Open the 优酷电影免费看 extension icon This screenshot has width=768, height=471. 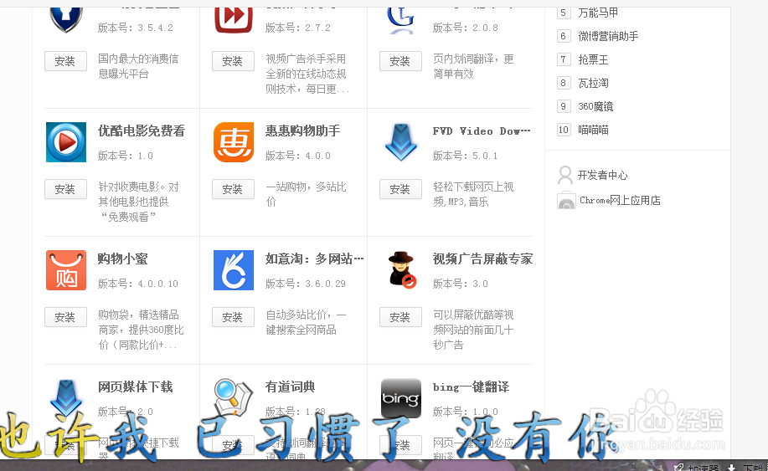[66, 142]
